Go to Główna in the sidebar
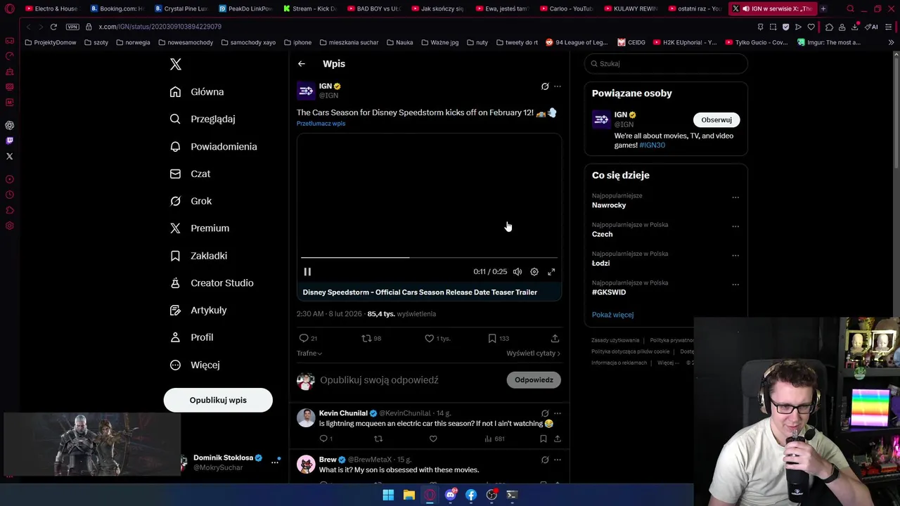900x506 pixels. pyautogui.click(x=197, y=92)
